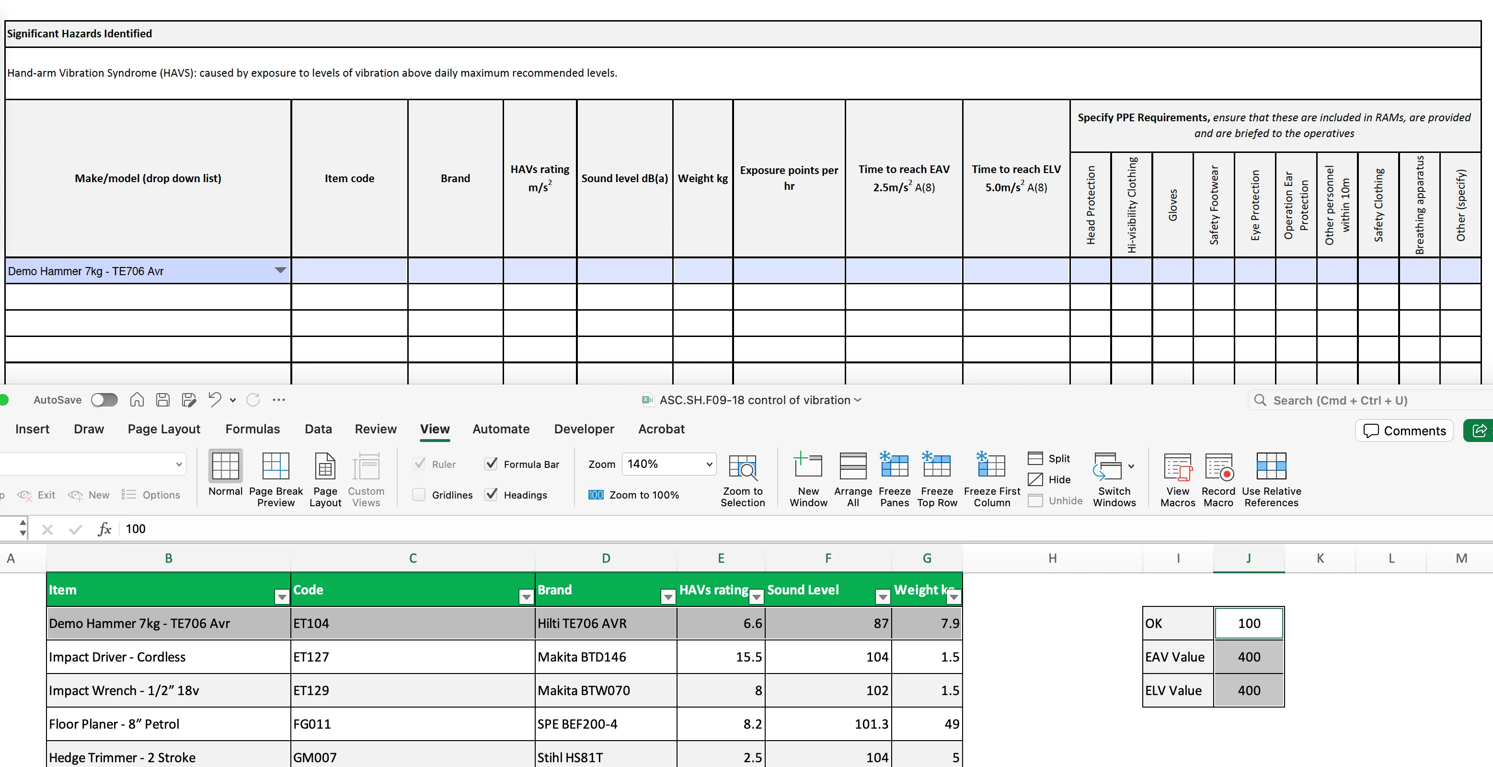Click Zoom to Selection icon
Viewport: 1493px width, 767px height.
click(743, 467)
